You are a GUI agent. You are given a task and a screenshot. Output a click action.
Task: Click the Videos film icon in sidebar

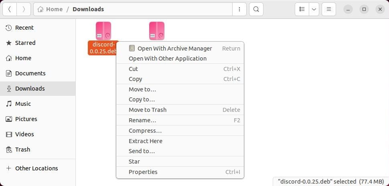9,134
